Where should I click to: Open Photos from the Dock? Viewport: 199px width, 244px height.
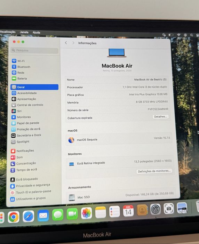coord(87,213)
